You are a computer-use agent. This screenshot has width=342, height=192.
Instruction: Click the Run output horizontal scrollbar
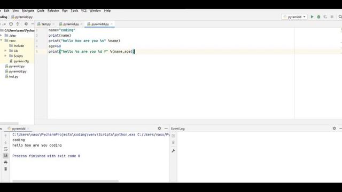(65, 181)
